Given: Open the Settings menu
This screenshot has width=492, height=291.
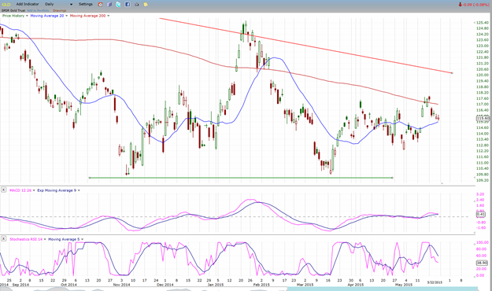Looking at the screenshot, I should click(86, 4).
